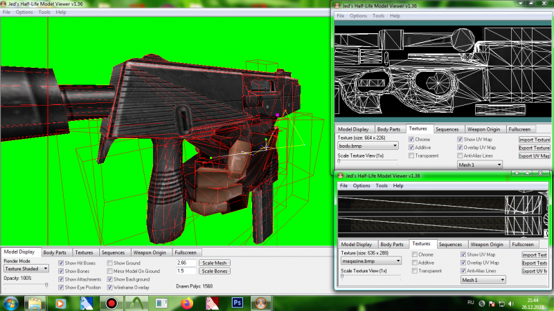Open the blue-haired character app on the taskbar

(x=86, y=303)
